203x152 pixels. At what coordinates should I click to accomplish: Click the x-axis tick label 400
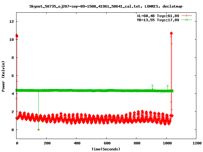[x=77, y=143]
